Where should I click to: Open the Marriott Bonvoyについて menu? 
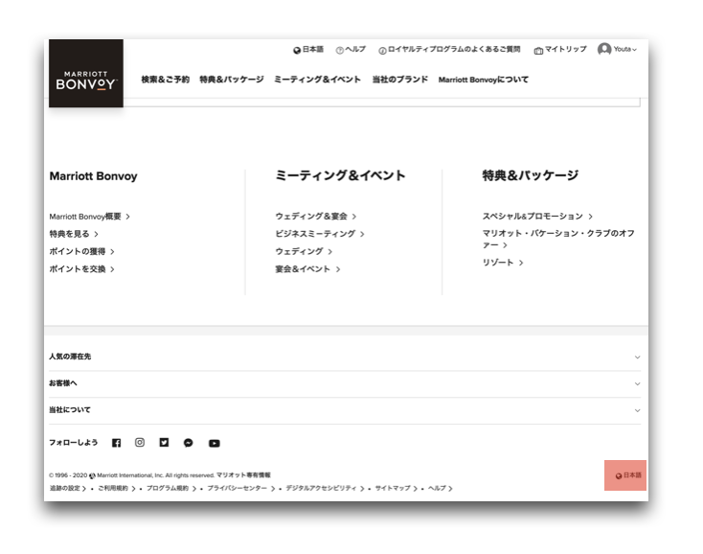[x=484, y=80]
